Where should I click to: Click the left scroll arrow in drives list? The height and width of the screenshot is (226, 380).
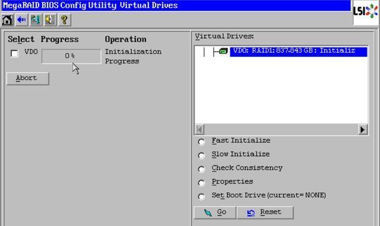click(199, 129)
